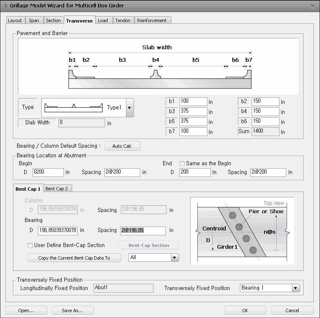320x318 pixels.
Task: Expand the Copy Bent Cap Data target dropdown
Action: click(175, 257)
